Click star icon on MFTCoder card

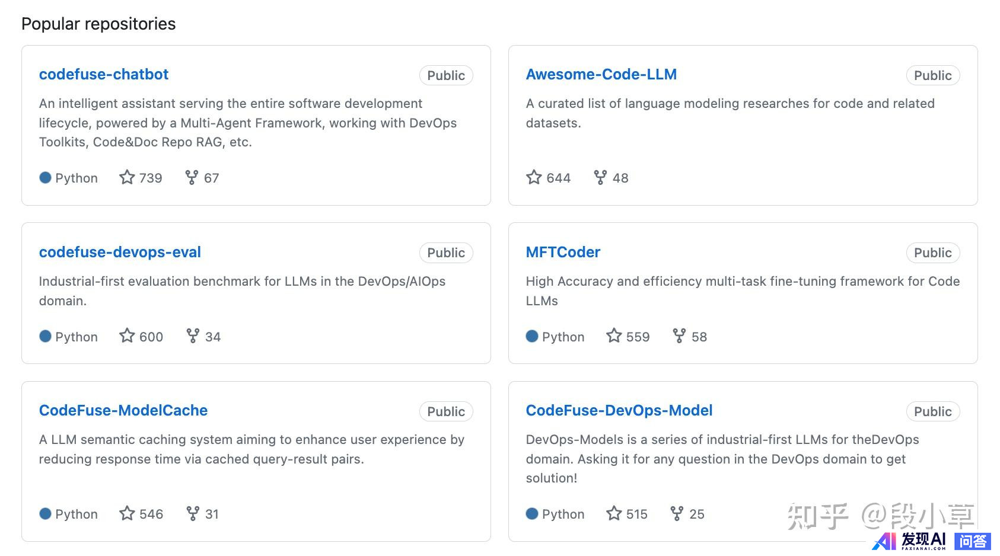coord(614,336)
